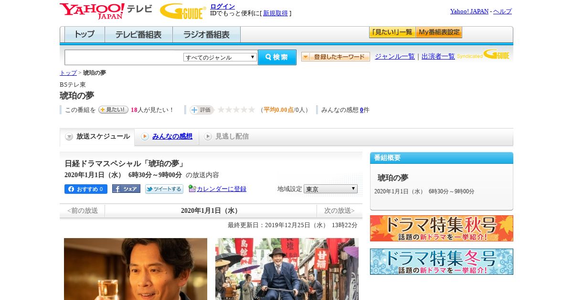Expand the 地域設定 東京 dropdown
The width and height of the screenshot is (573, 300).
click(330, 189)
